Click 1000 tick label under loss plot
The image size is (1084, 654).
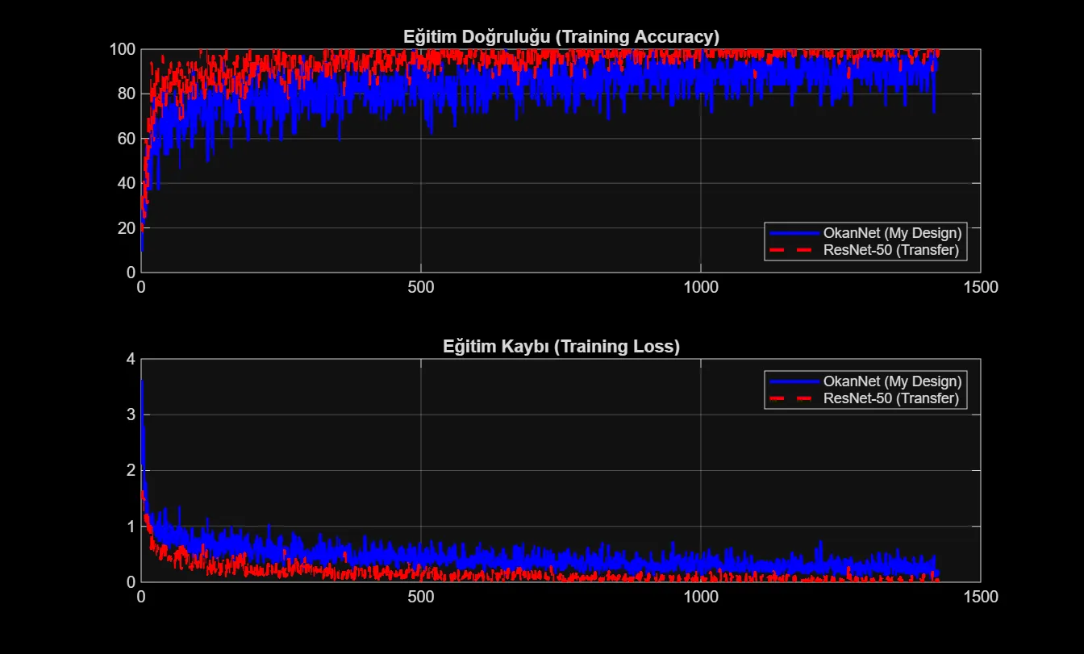coord(700,598)
